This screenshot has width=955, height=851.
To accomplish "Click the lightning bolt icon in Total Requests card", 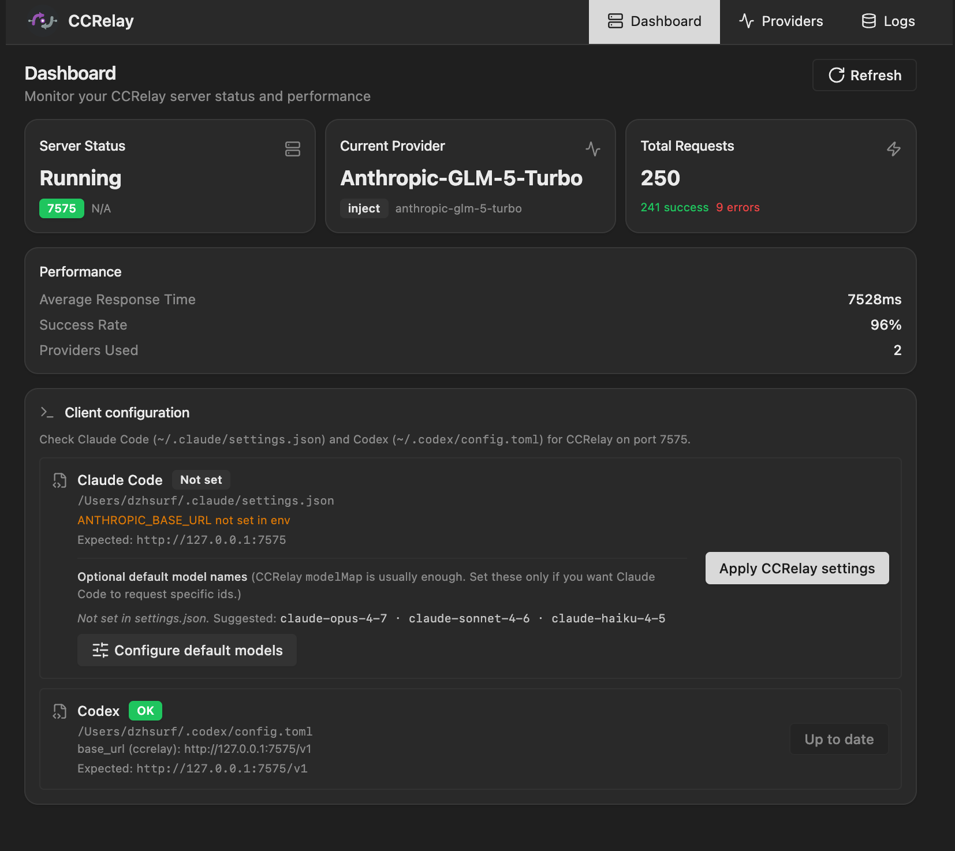I will click(894, 149).
